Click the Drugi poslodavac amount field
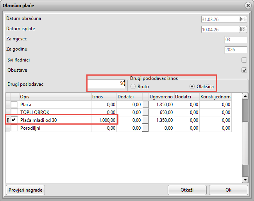This screenshot has width=254, height=201. click(106, 84)
